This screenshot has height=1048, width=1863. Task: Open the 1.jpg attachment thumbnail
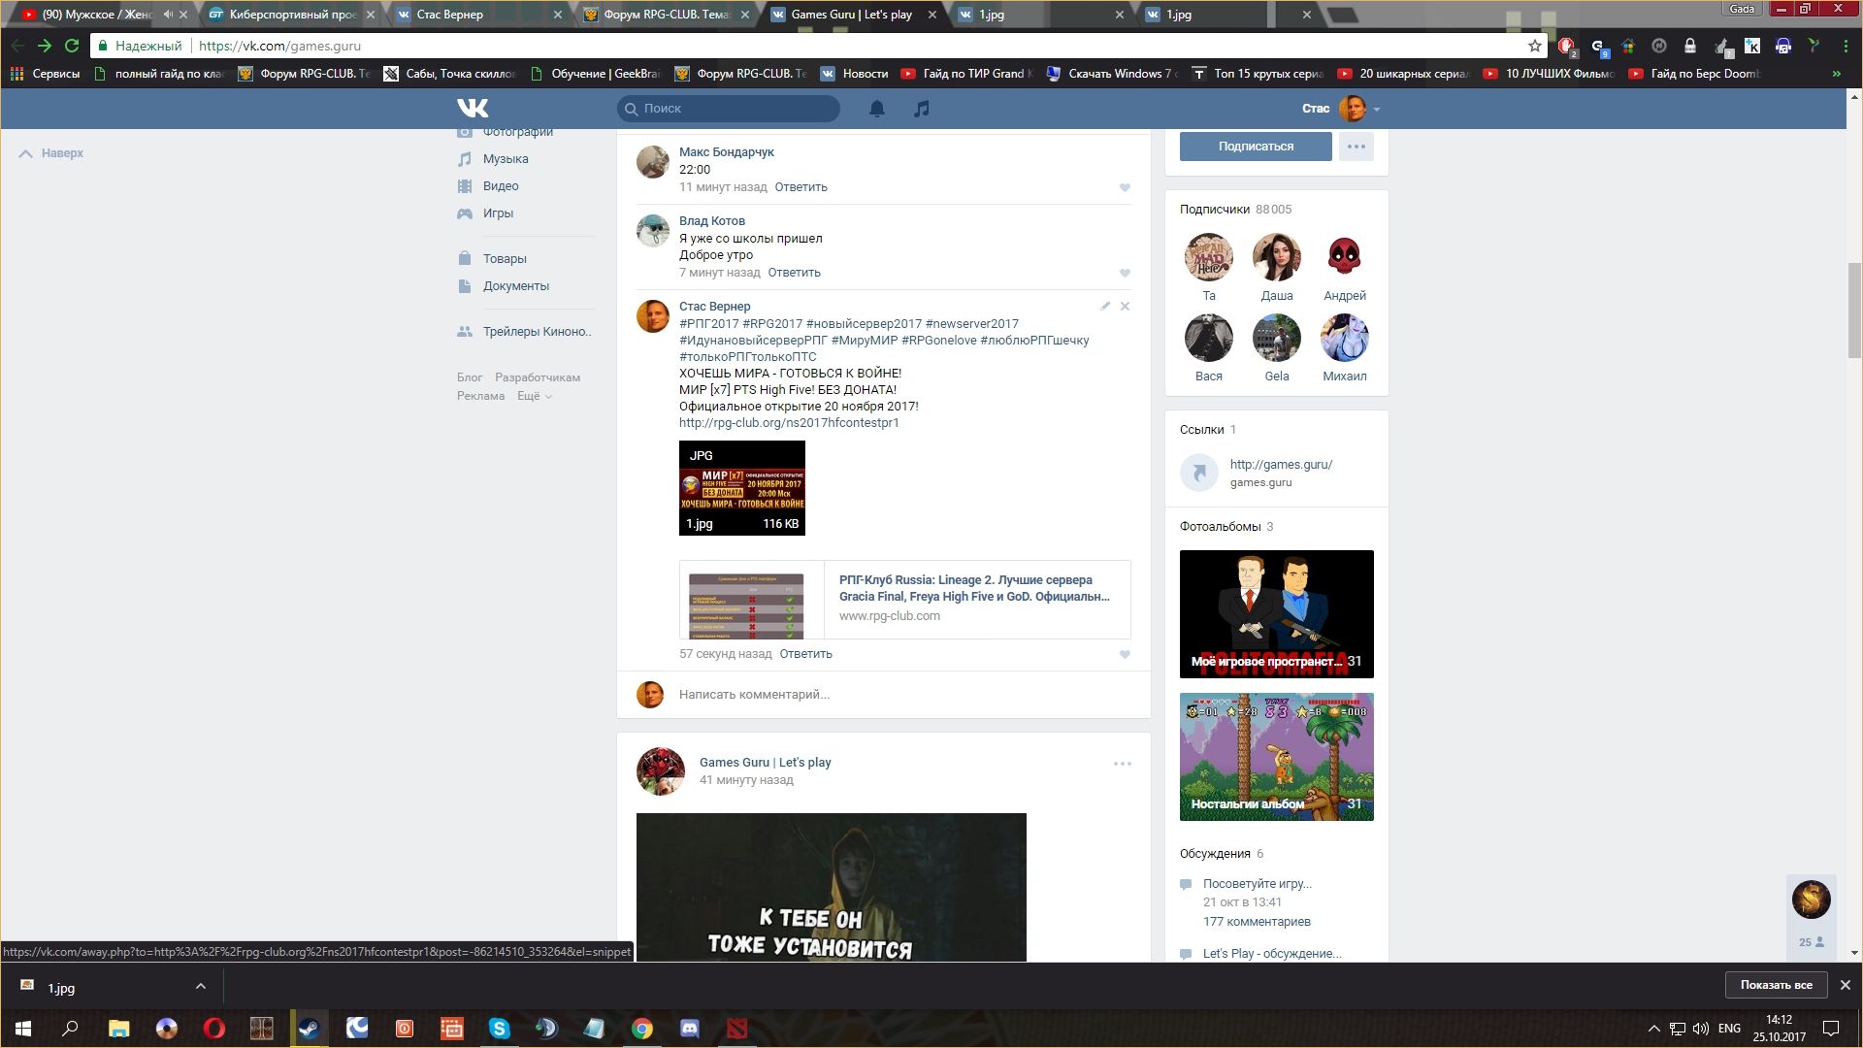(741, 487)
